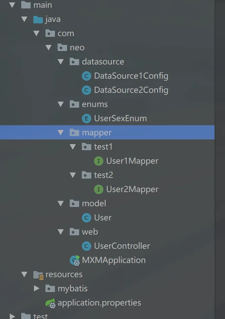Open the application.properties file

(99, 303)
